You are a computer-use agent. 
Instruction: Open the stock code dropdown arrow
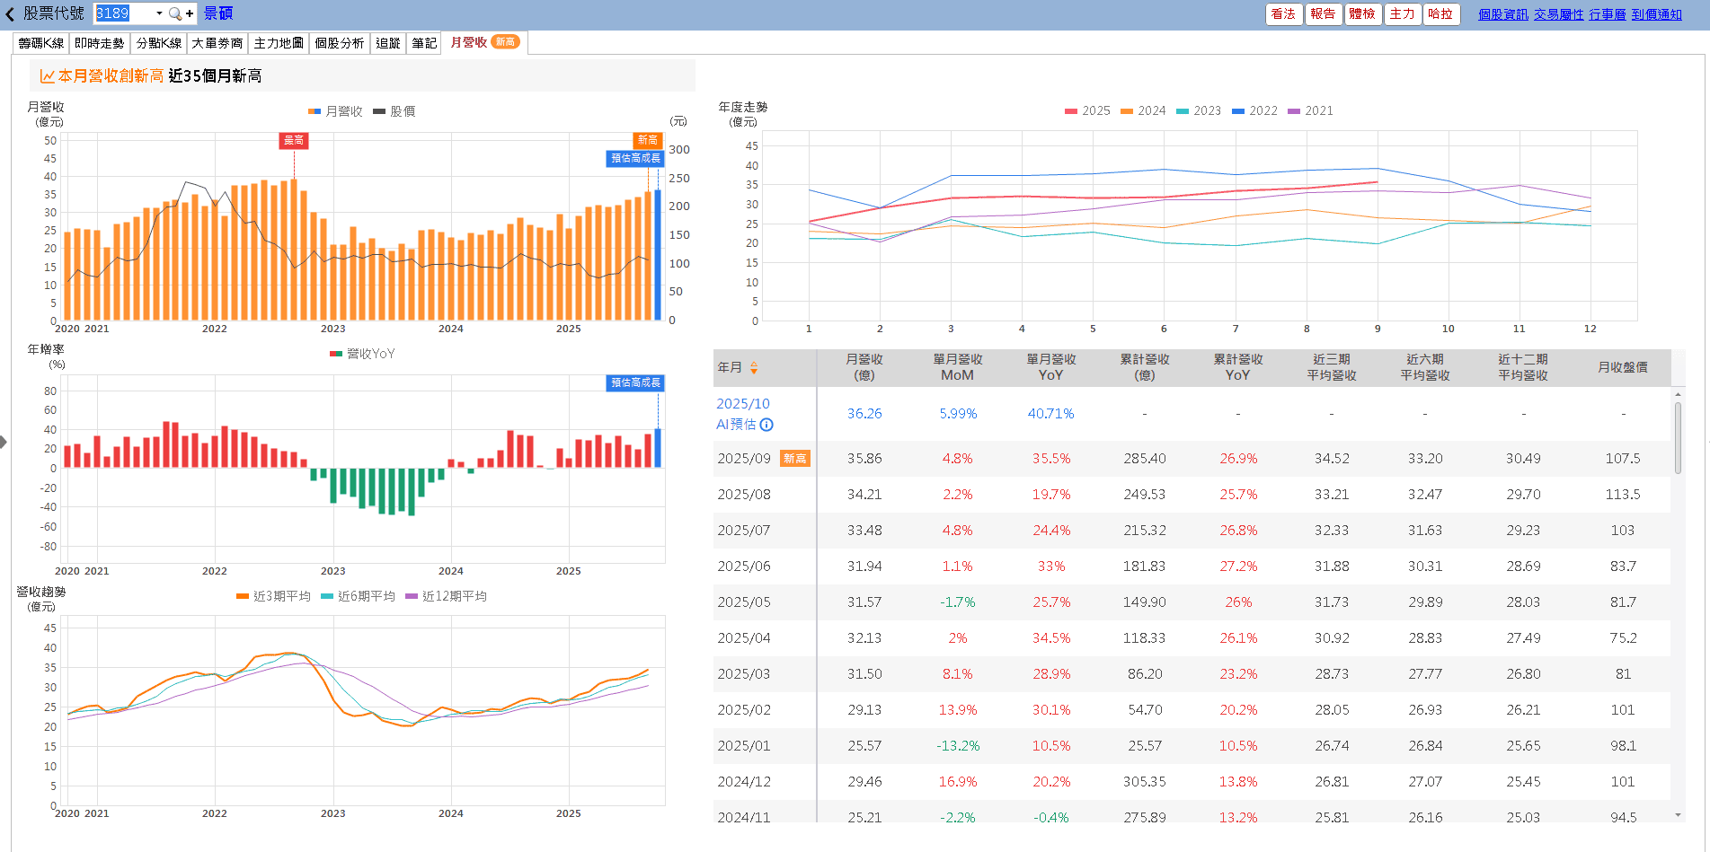point(159,13)
